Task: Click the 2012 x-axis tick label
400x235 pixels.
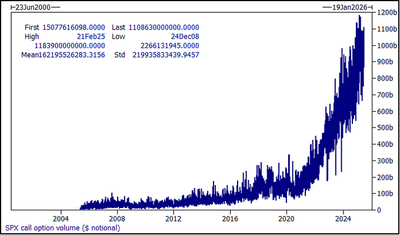Action: tap(174, 219)
